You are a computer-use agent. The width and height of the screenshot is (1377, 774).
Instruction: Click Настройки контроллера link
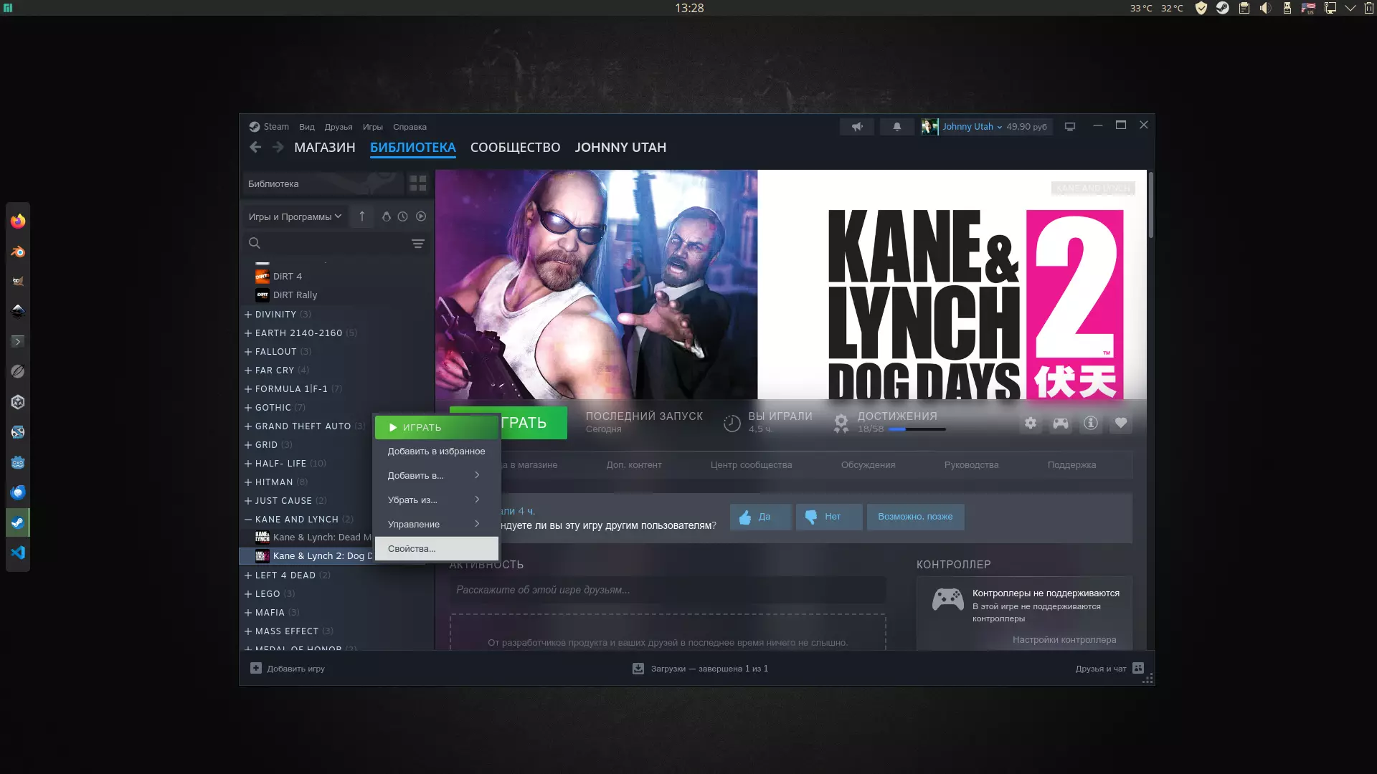(1064, 640)
